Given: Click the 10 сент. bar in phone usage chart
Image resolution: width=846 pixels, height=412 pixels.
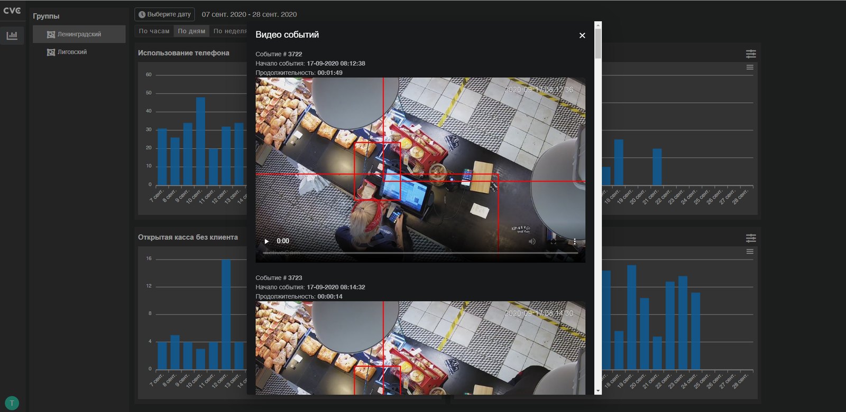Looking at the screenshot, I should click(200, 141).
